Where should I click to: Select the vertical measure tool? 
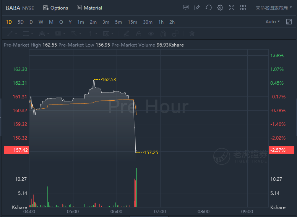click(x=90, y=34)
